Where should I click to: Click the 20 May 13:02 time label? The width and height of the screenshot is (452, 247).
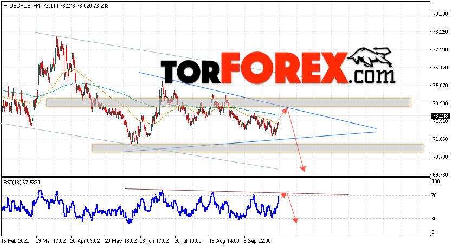pyautogui.click(x=120, y=241)
